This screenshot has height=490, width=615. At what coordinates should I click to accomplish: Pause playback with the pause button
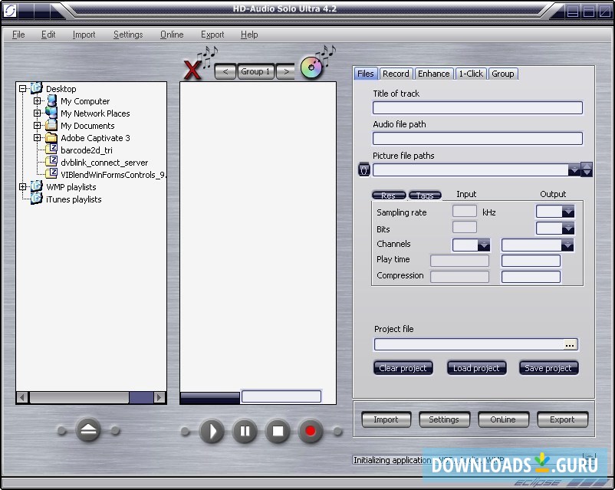click(245, 431)
